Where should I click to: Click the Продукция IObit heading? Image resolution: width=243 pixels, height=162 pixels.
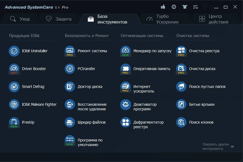24,36
